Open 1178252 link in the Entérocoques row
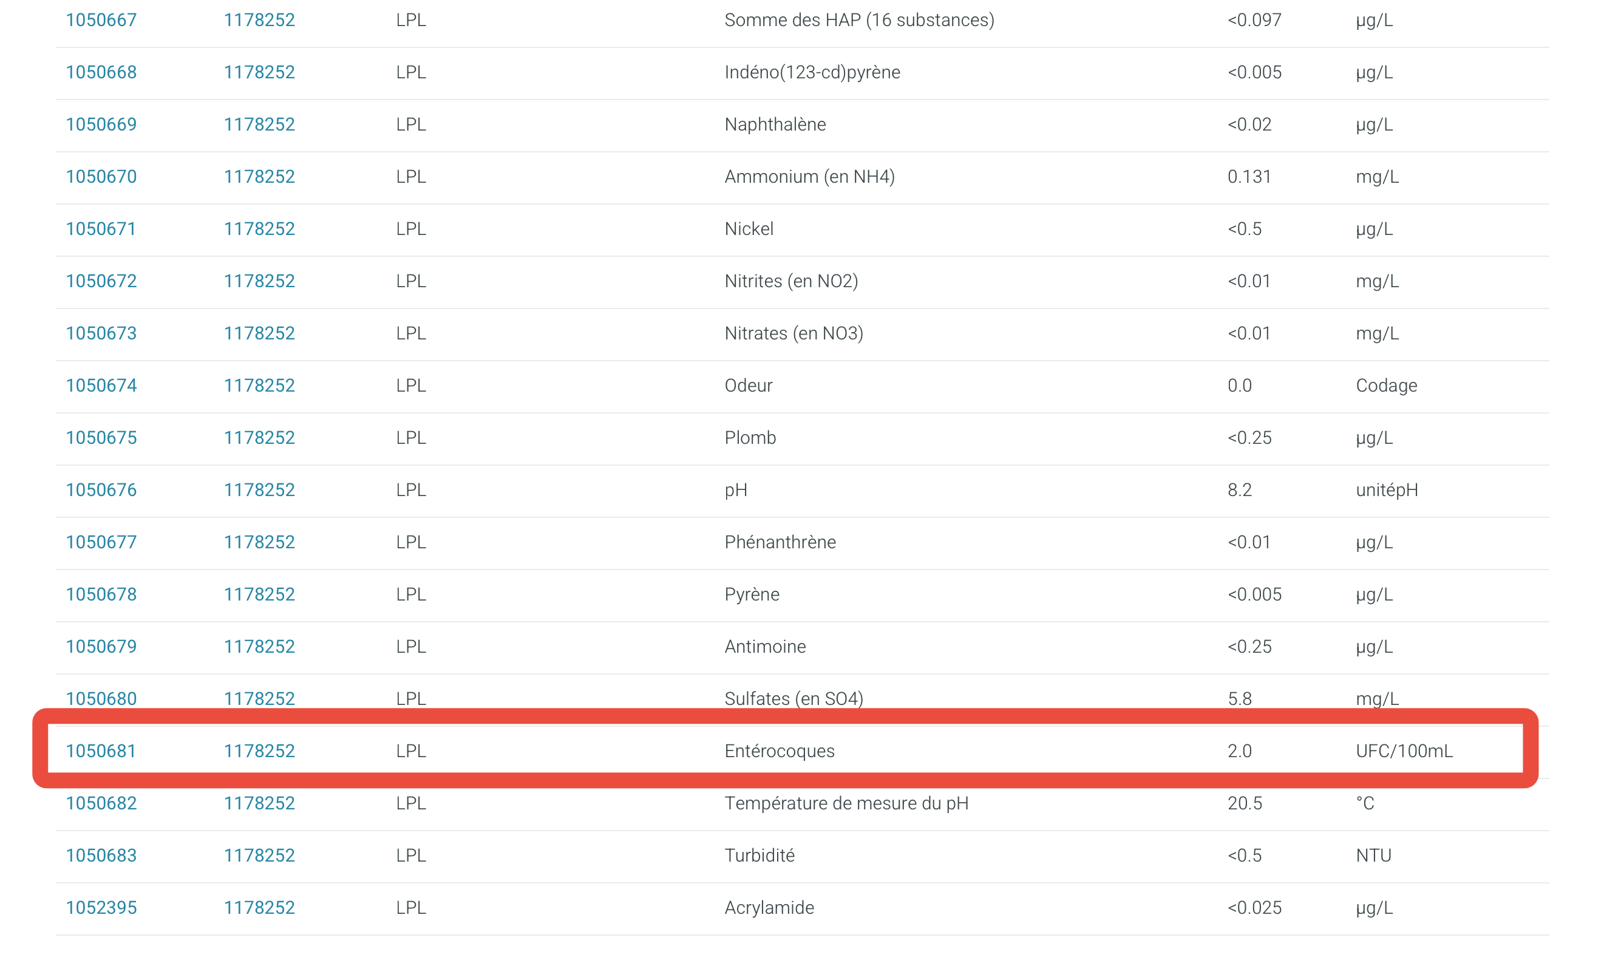The image size is (1604, 963). [259, 751]
